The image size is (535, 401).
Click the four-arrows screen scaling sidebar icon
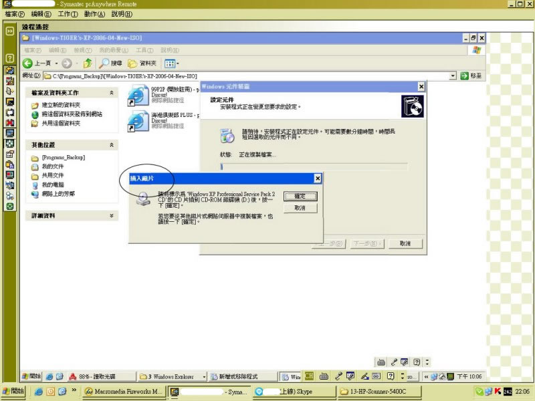[x=10, y=144]
